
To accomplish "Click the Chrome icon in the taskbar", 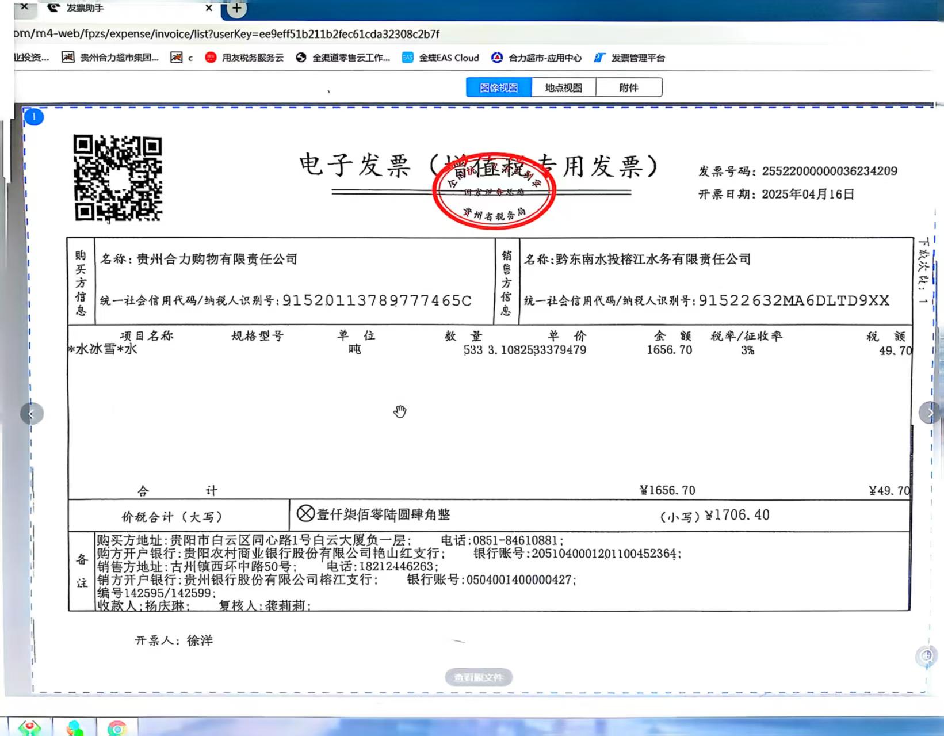I will pyautogui.click(x=117, y=729).
